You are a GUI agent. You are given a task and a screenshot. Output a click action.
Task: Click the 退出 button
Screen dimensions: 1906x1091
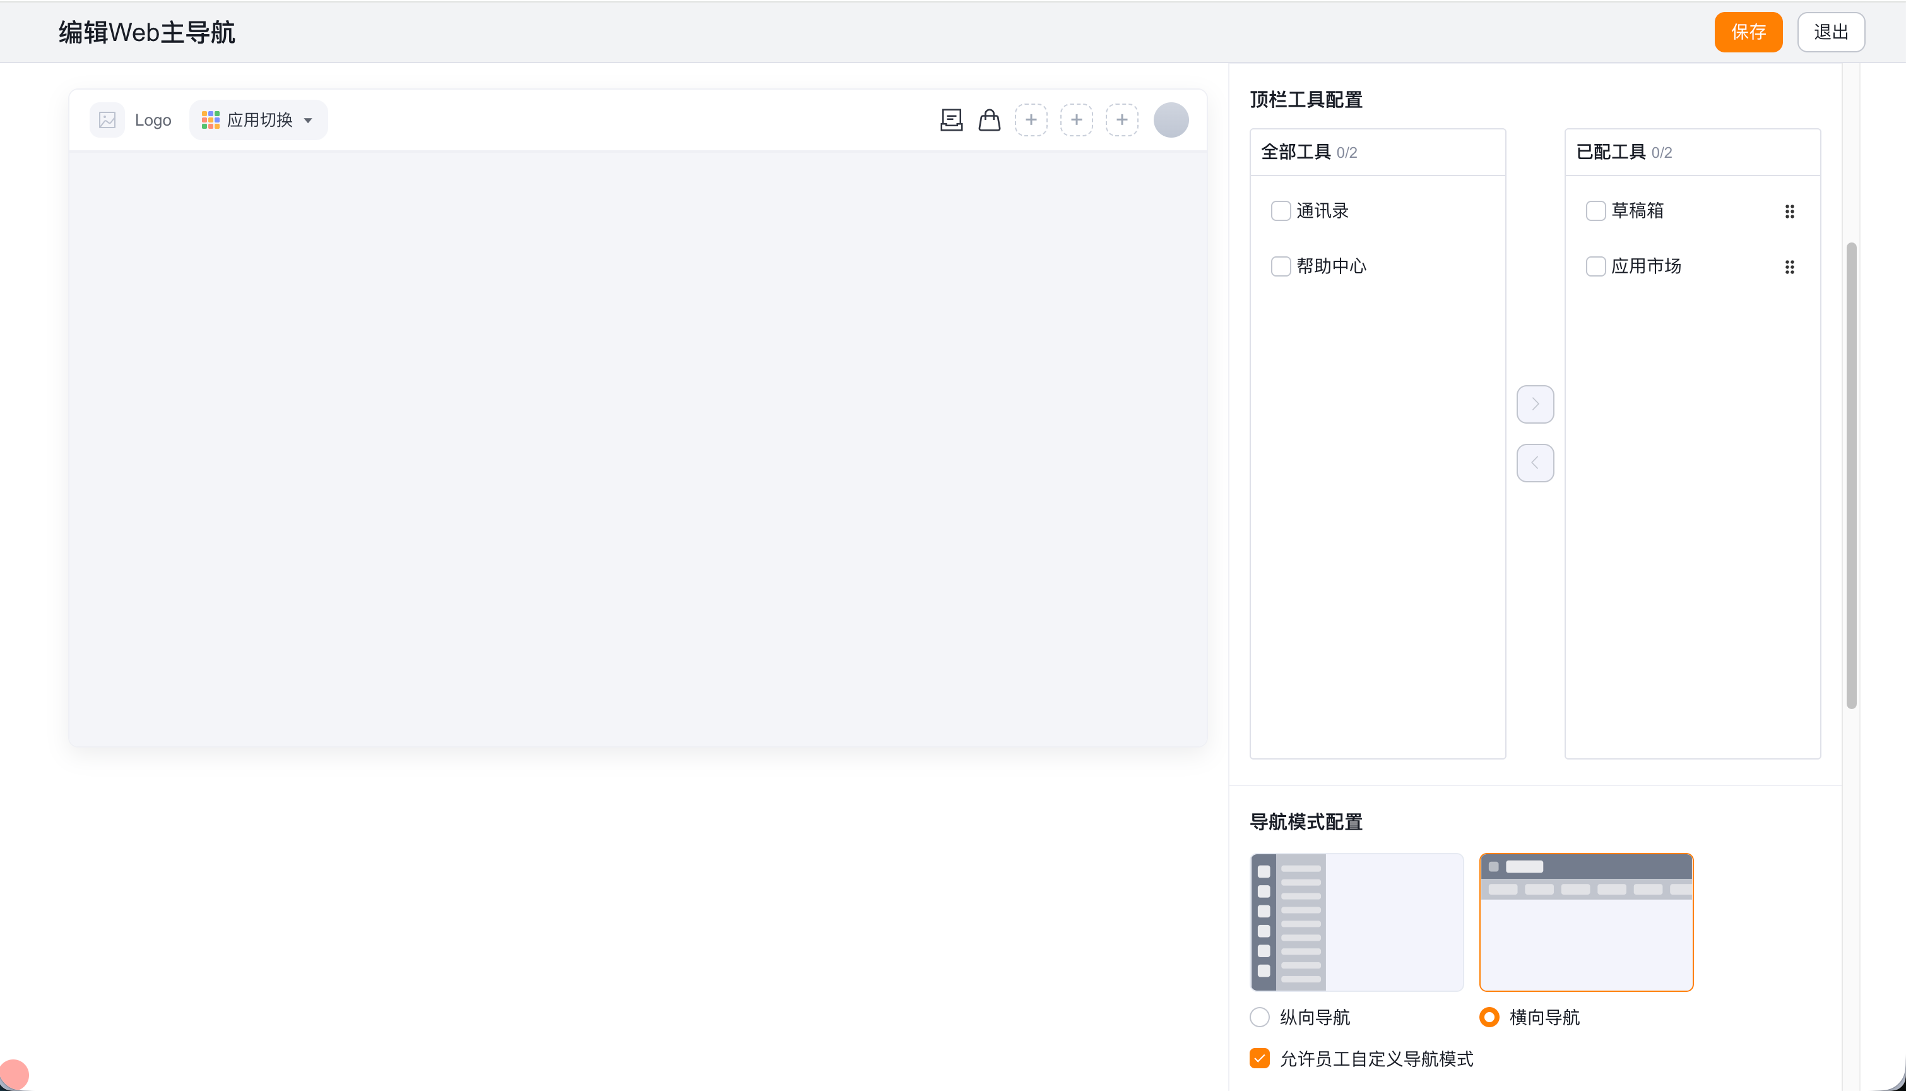coord(1831,32)
